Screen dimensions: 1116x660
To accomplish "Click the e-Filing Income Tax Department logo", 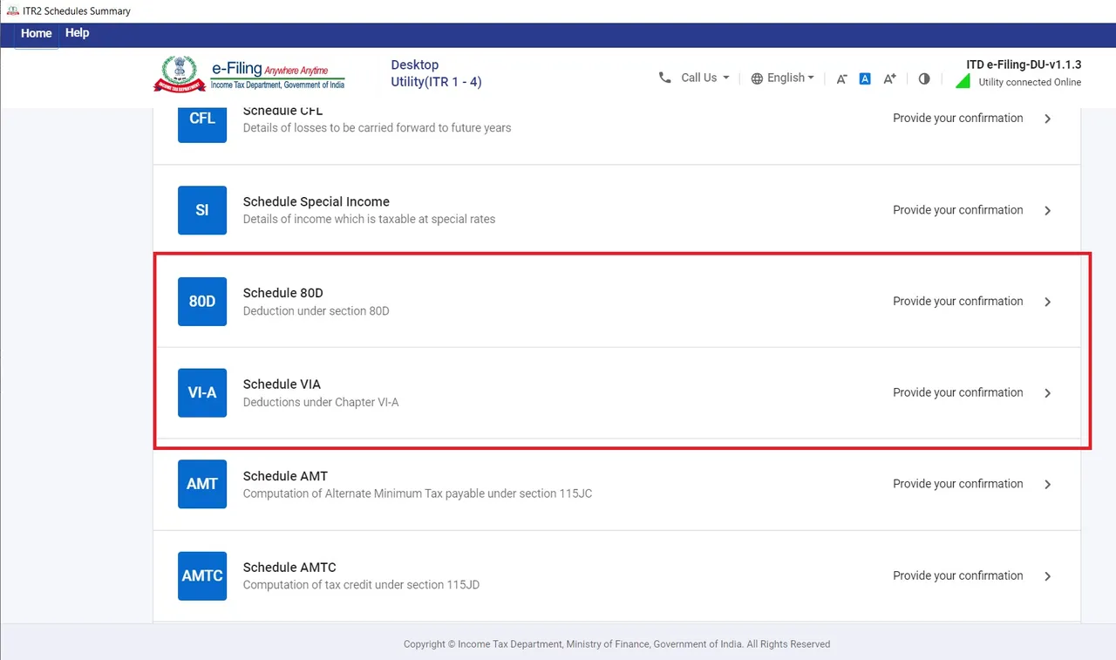I will pyautogui.click(x=249, y=74).
